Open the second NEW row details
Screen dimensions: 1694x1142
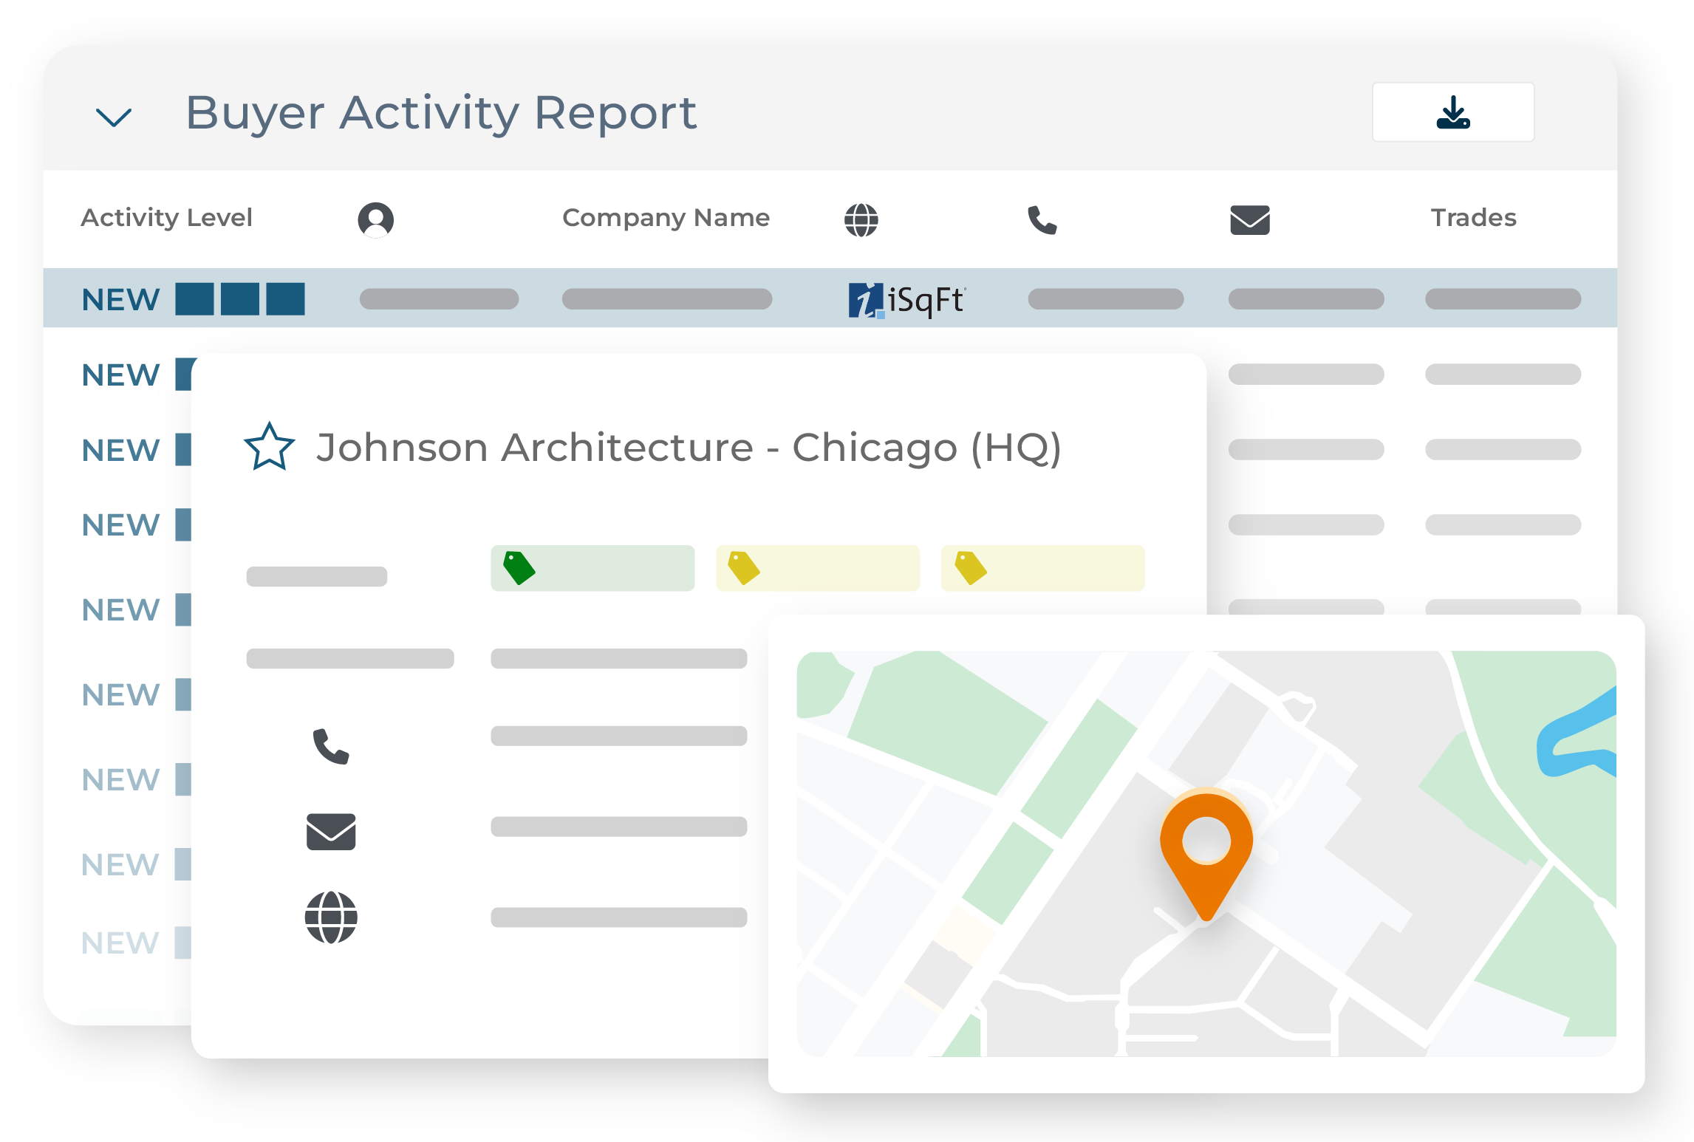tap(120, 375)
